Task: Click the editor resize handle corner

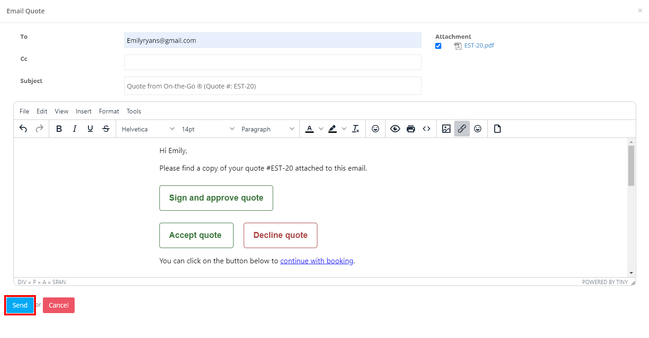Action: click(633, 282)
